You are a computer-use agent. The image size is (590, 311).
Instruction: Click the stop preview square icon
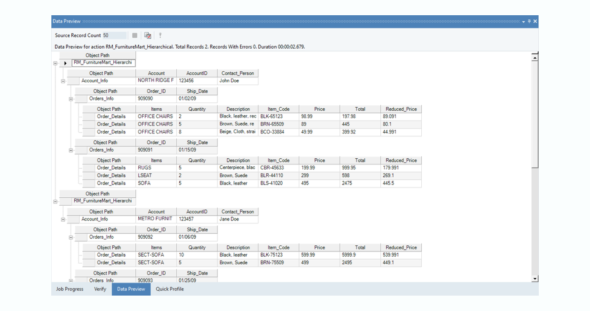tap(135, 35)
